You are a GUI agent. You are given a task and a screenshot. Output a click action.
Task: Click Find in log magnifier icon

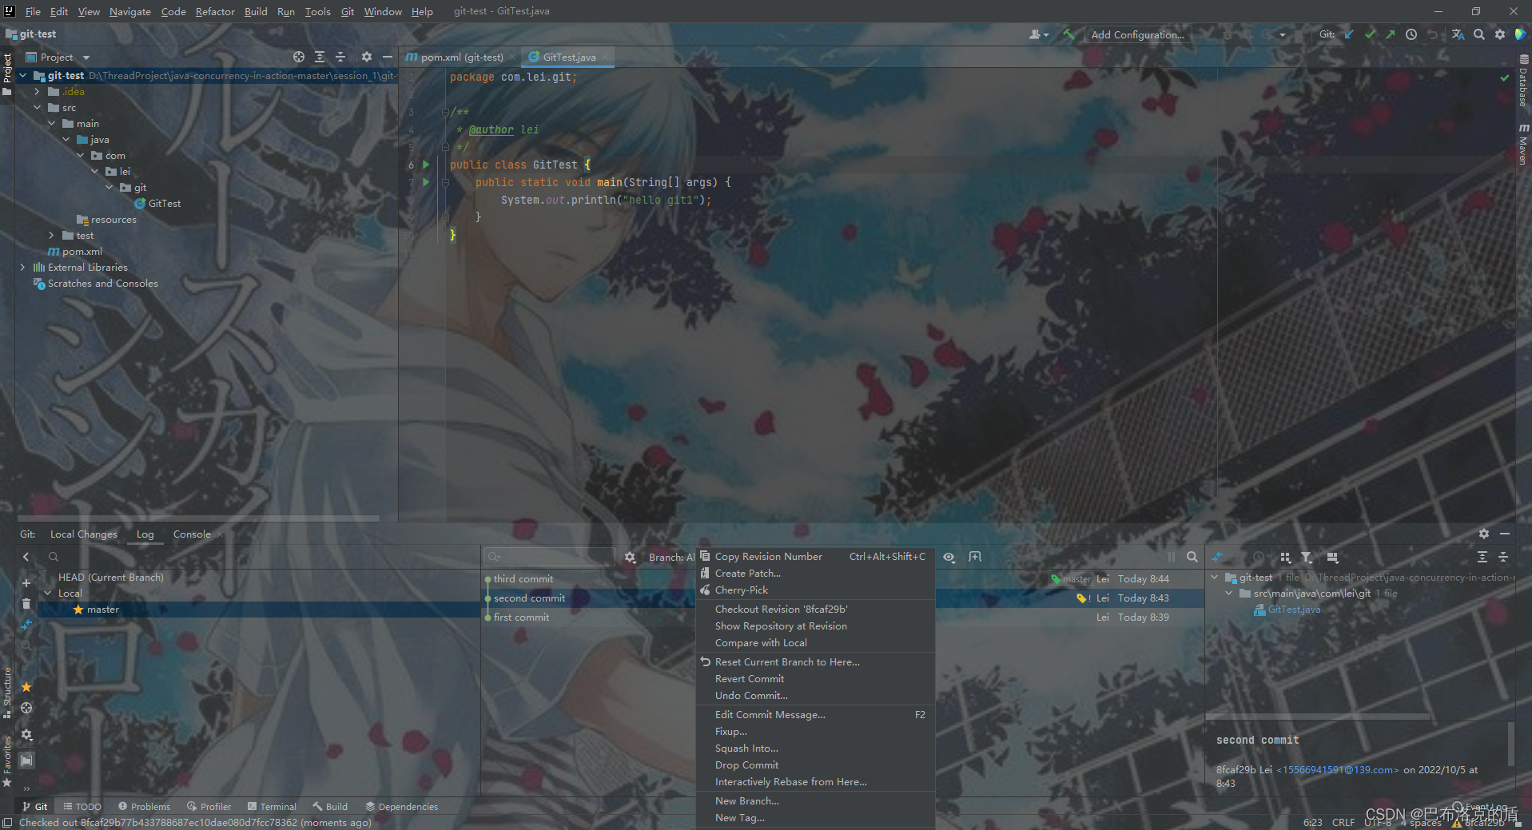click(x=1192, y=557)
